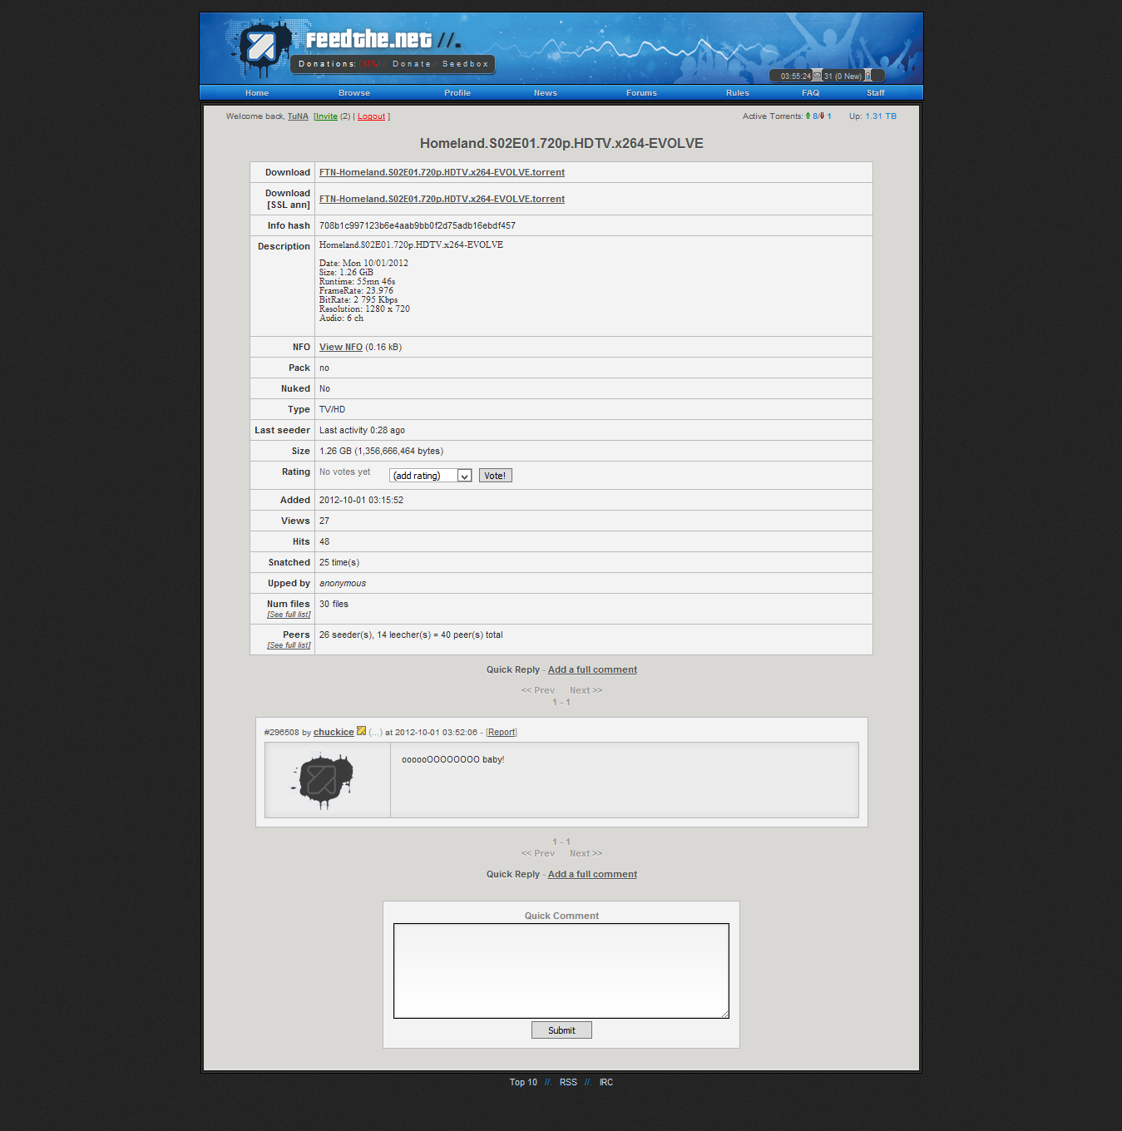Click the 'anonymous' uploader text
This screenshot has height=1131, width=1122.
(343, 583)
